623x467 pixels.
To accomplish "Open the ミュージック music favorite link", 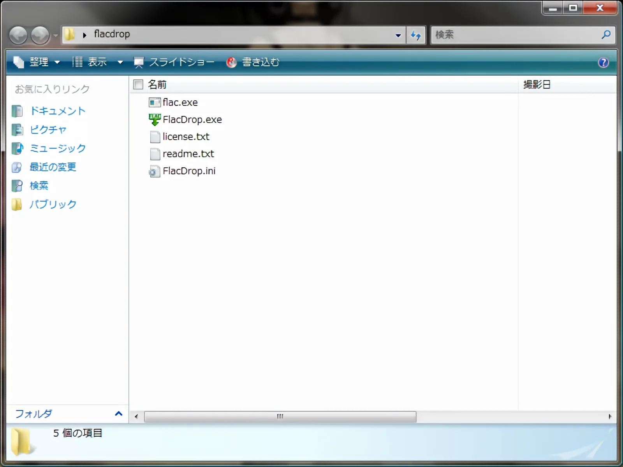I will tap(58, 148).
